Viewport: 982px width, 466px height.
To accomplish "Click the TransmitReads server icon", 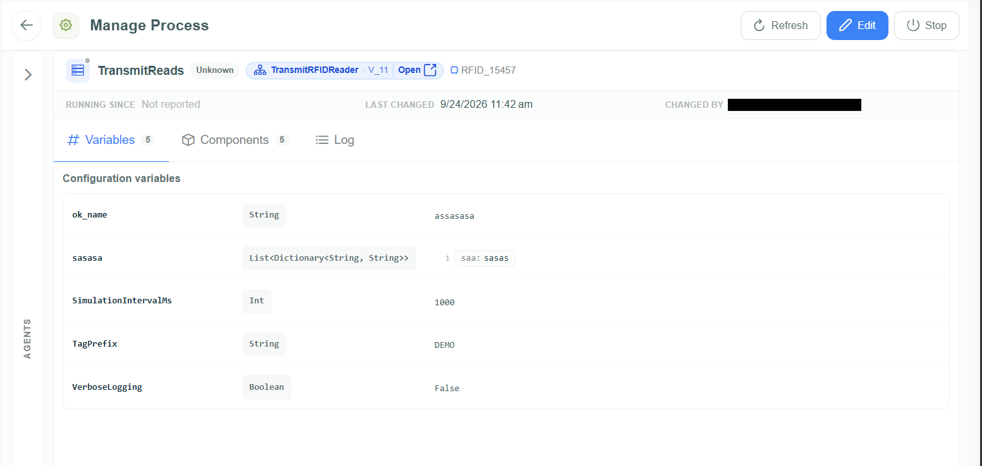I will (78, 70).
